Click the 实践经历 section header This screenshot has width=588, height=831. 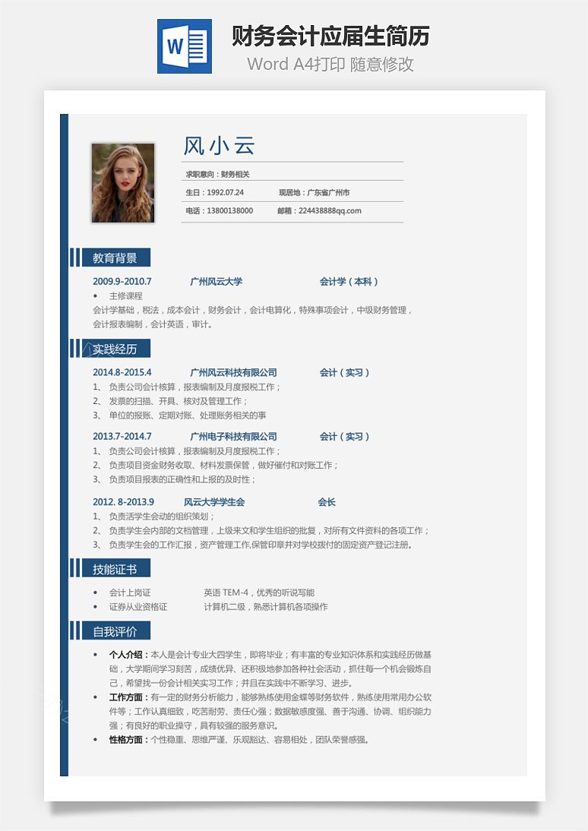pos(115,349)
